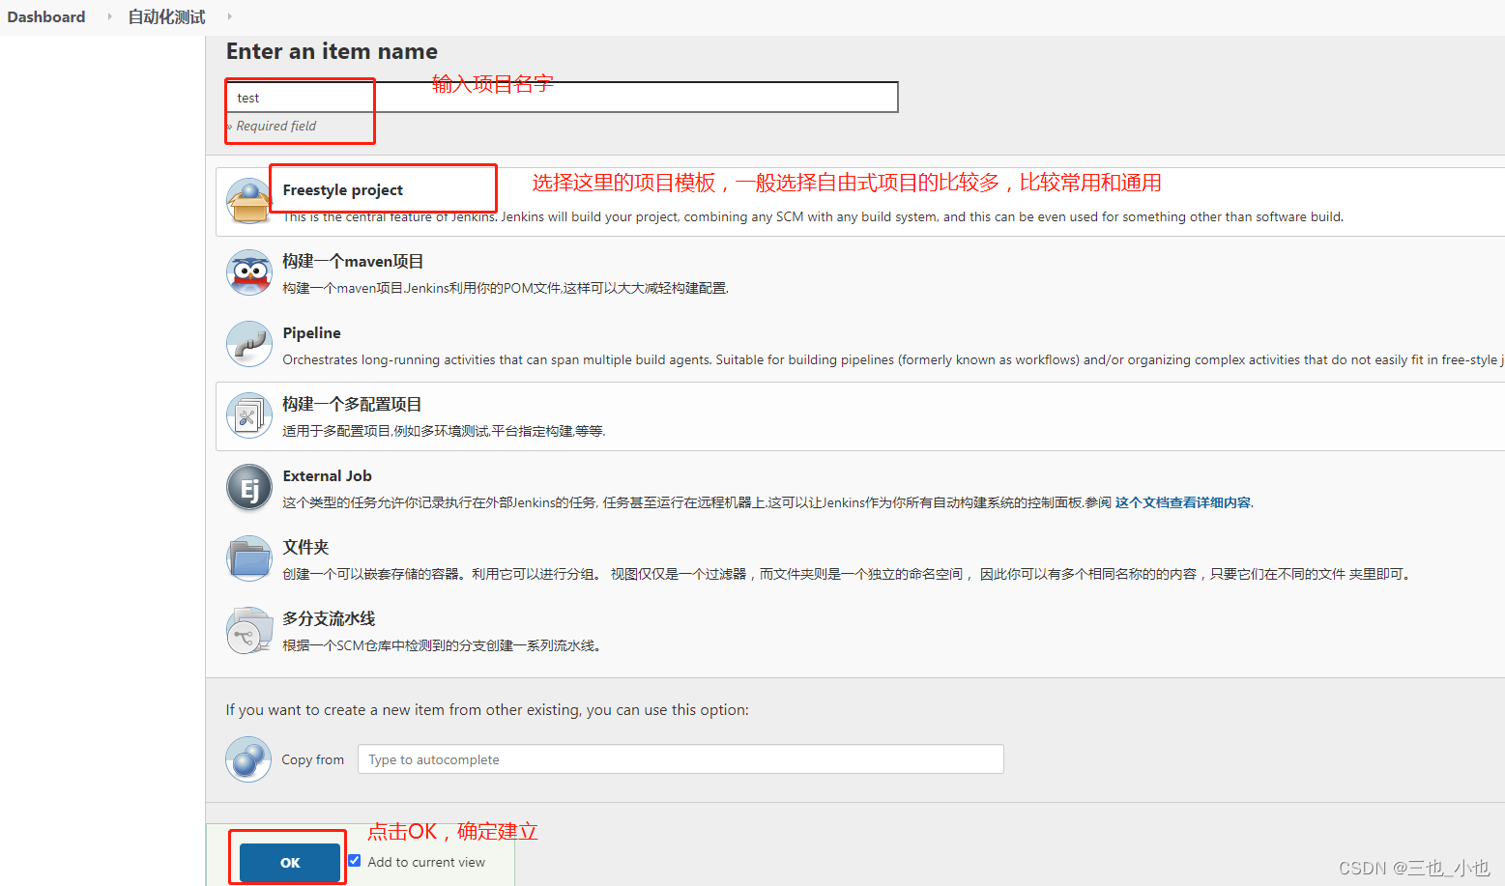
Task: Click the Copy from spheres icon
Action: pyautogui.click(x=248, y=759)
